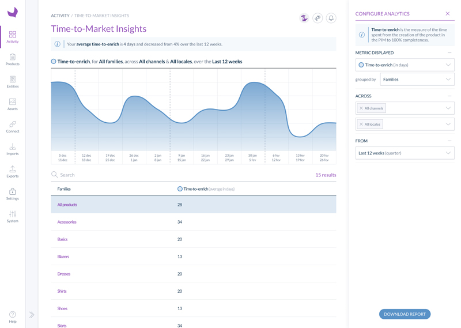Click the circle marker beside chart title Time-to-enrich
Screen dimensions: 461x328
coord(54,62)
